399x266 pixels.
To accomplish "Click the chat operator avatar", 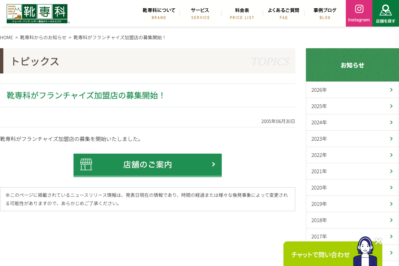I will point(365,251).
